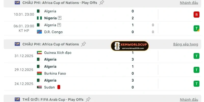Click the XEMWORLDCUP logo watermark
The width and height of the screenshot is (204, 102).
[130, 46]
